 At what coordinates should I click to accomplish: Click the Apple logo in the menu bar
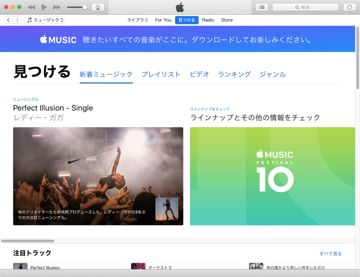(x=180, y=7)
